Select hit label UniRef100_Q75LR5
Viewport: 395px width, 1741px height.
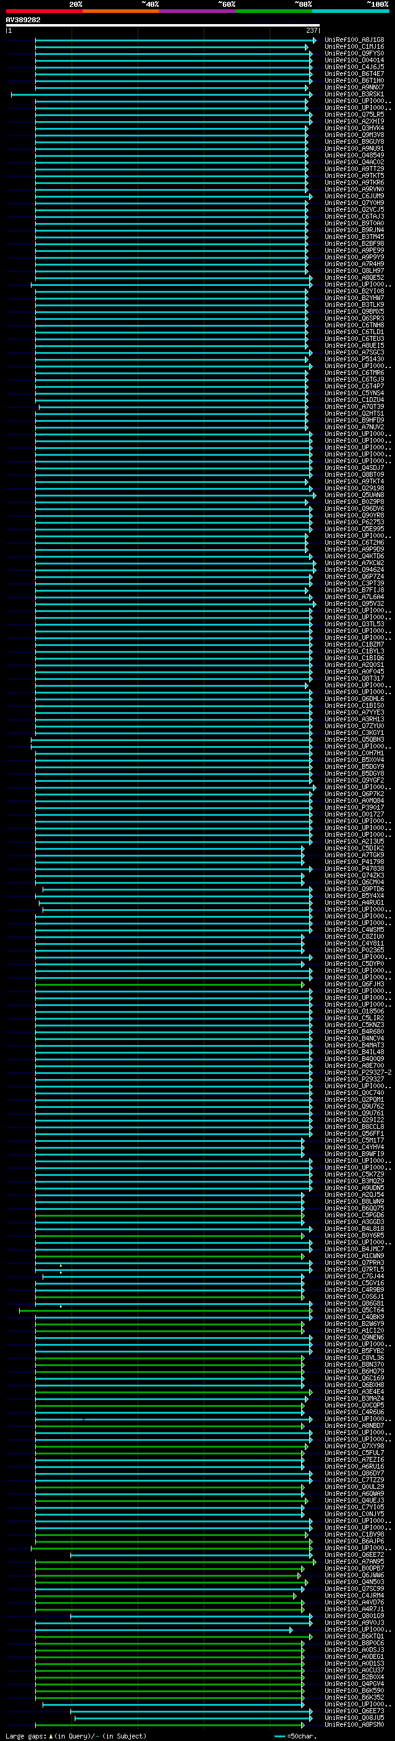[354, 115]
